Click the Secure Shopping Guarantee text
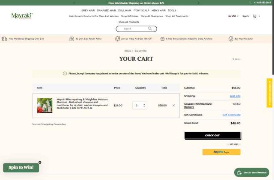This screenshot has height=180, width=274. point(49,124)
